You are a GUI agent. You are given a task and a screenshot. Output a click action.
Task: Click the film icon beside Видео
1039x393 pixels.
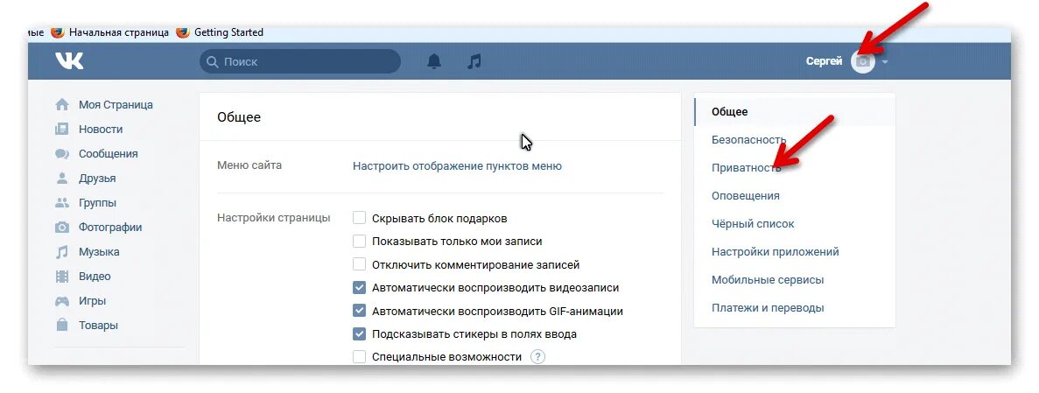61,277
